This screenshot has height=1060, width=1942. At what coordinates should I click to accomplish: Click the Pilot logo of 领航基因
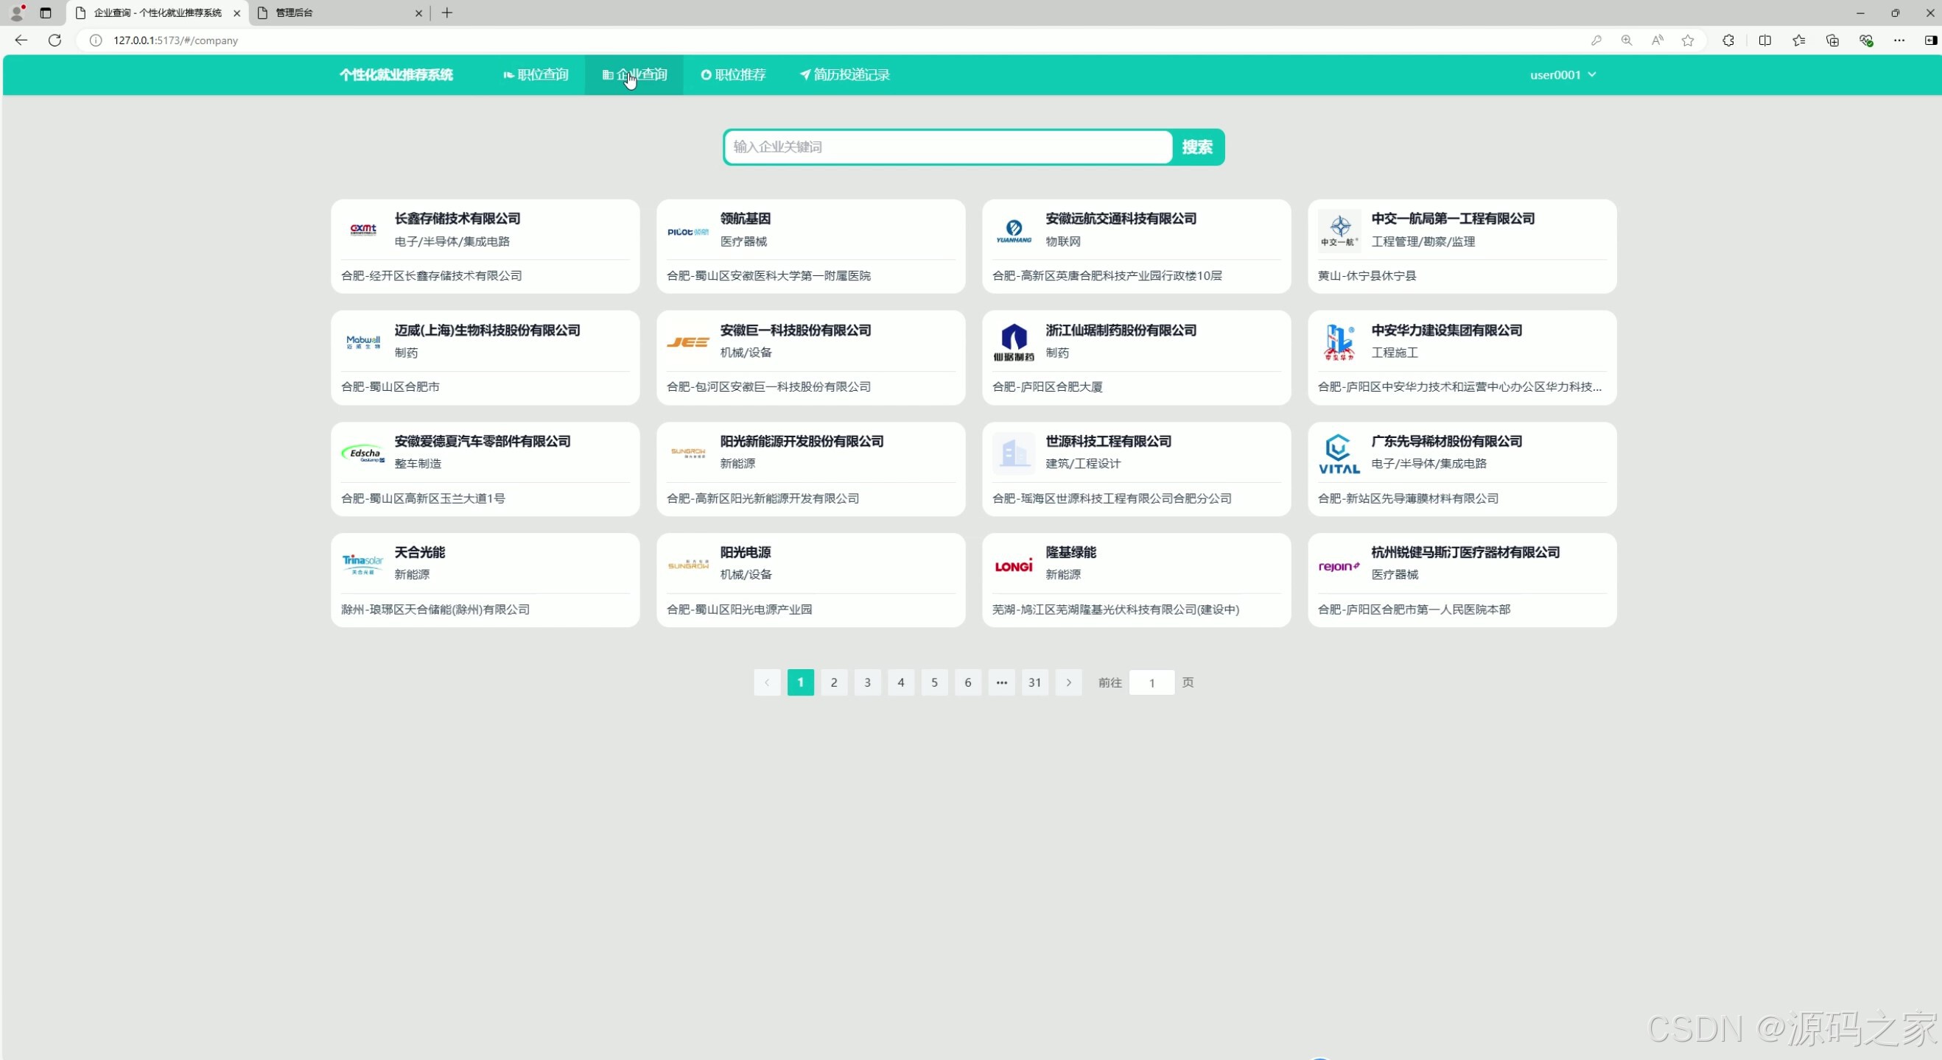(x=688, y=231)
